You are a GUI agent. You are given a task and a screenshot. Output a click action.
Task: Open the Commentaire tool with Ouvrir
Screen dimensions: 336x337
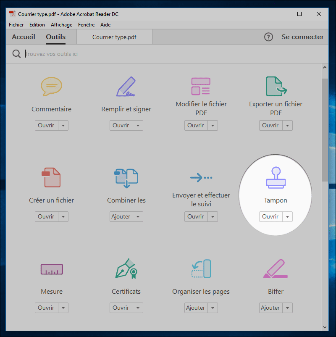coord(46,125)
